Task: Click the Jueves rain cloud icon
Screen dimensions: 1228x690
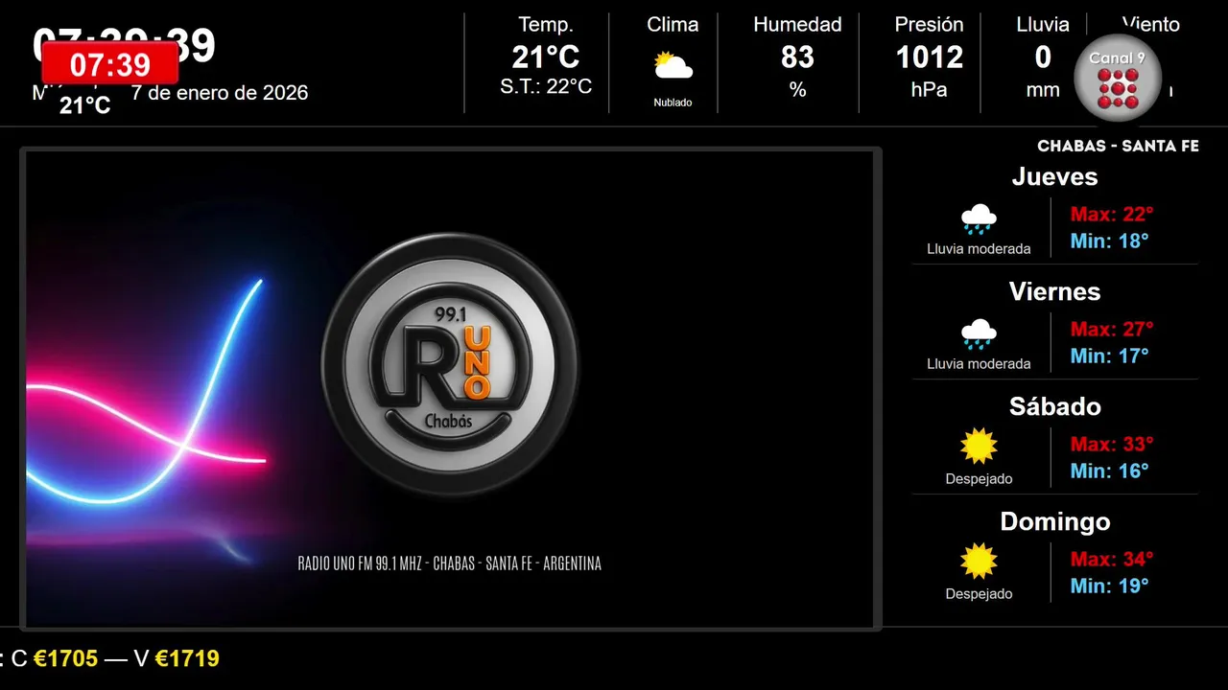Action: tap(979, 219)
